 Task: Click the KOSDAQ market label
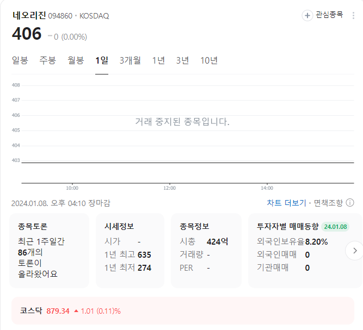[94, 16]
